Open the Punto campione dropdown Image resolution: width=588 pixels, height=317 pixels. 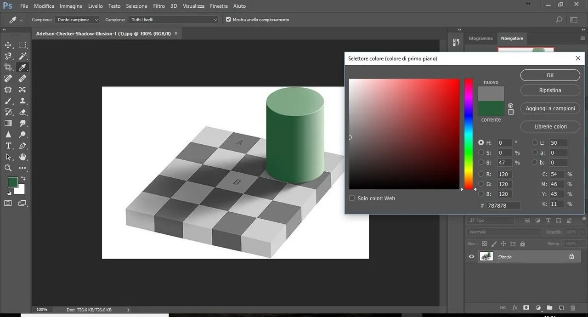pos(77,20)
